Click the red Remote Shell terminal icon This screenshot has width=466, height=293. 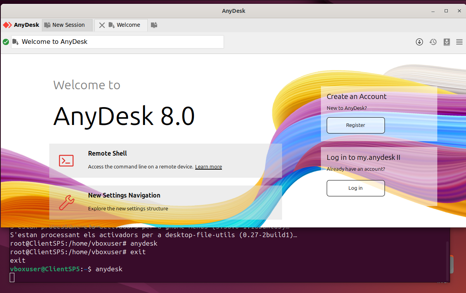pyautogui.click(x=66, y=160)
